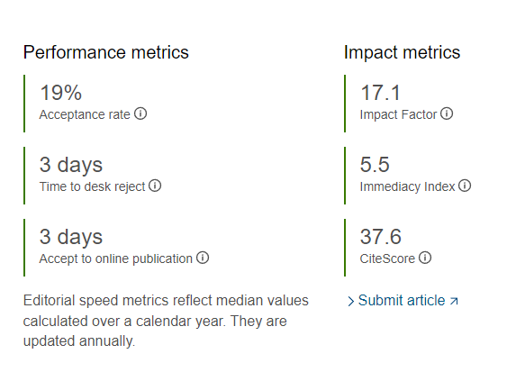516x390 pixels.
Task: Show info for Accept to online publication
Action: coord(203,258)
